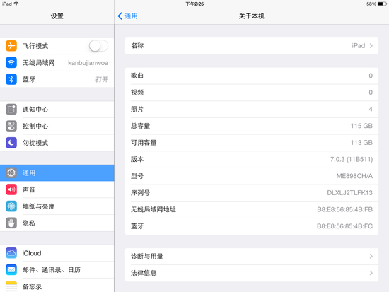Open 墙纸与亮度 via its flower icon
Screen dimensions: 389x292
tap(11, 206)
